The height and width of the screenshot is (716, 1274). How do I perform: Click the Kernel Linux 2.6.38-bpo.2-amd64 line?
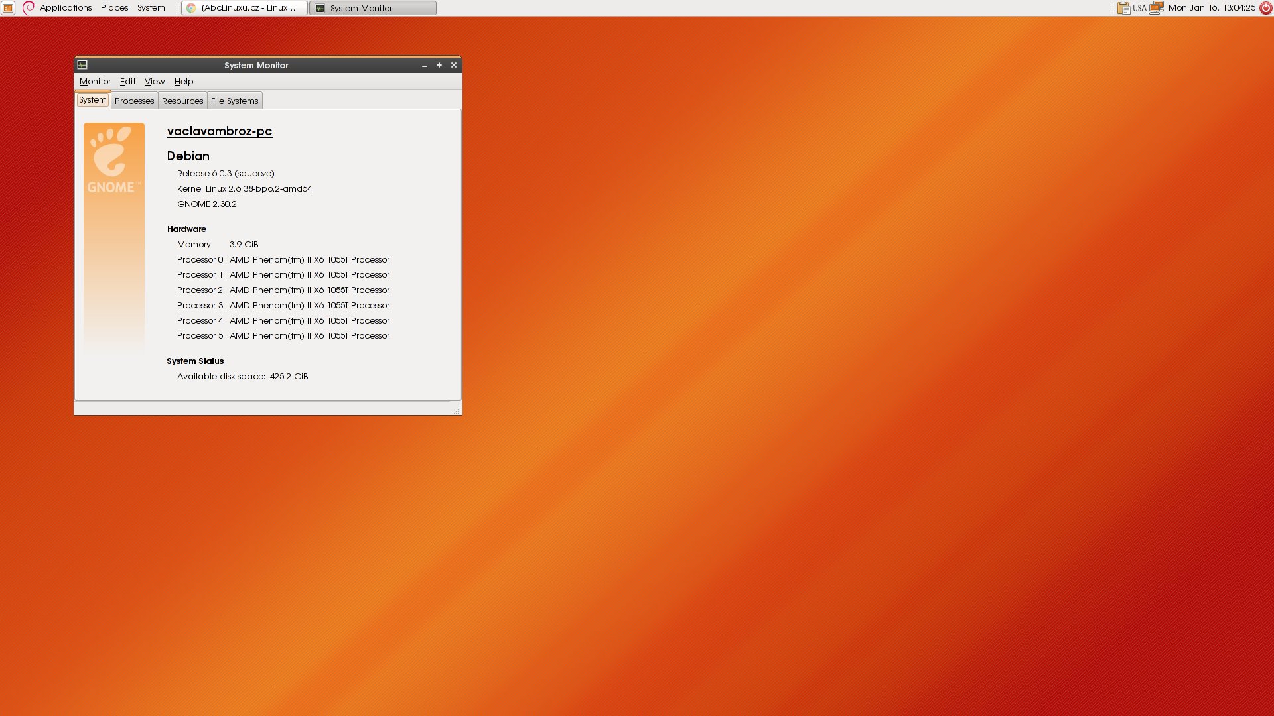click(244, 189)
